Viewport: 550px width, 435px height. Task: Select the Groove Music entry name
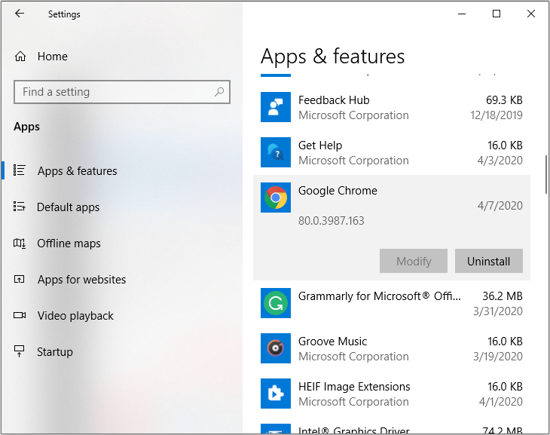click(x=332, y=342)
